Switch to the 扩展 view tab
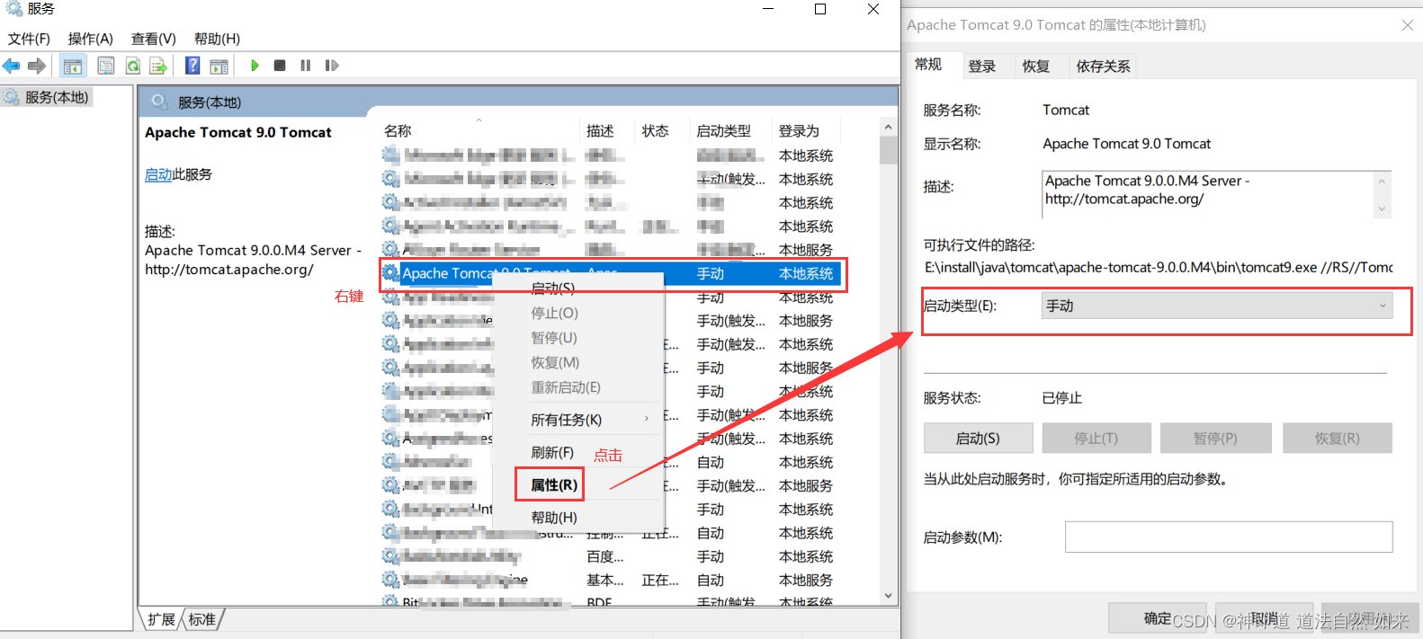The width and height of the screenshot is (1423, 639). point(162,619)
